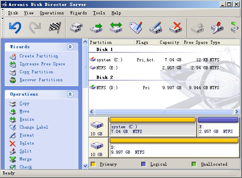Open the Operations menu
242x178 pixels.
[52, 13]
